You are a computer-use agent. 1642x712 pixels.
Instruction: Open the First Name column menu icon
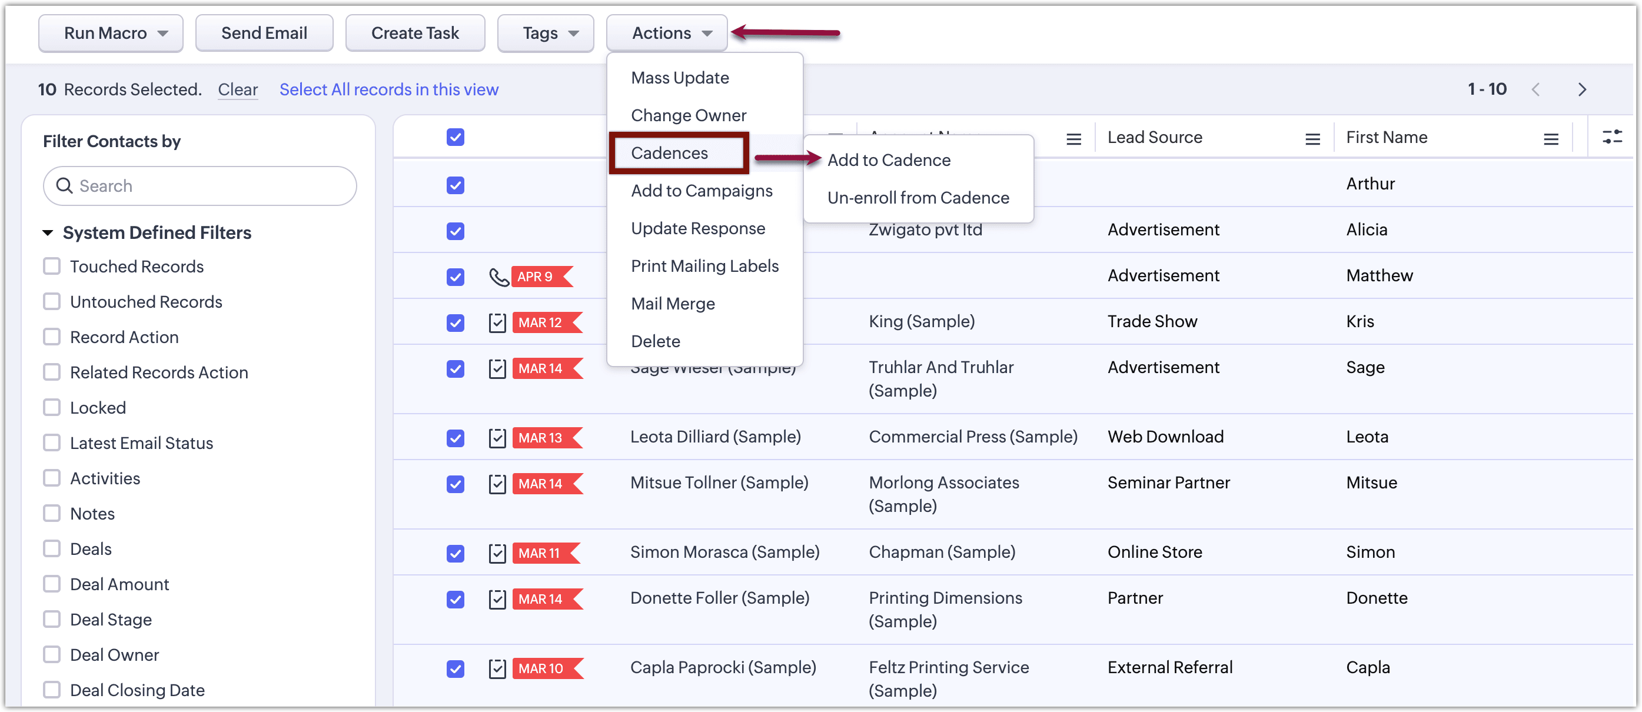pos(1550,138)
